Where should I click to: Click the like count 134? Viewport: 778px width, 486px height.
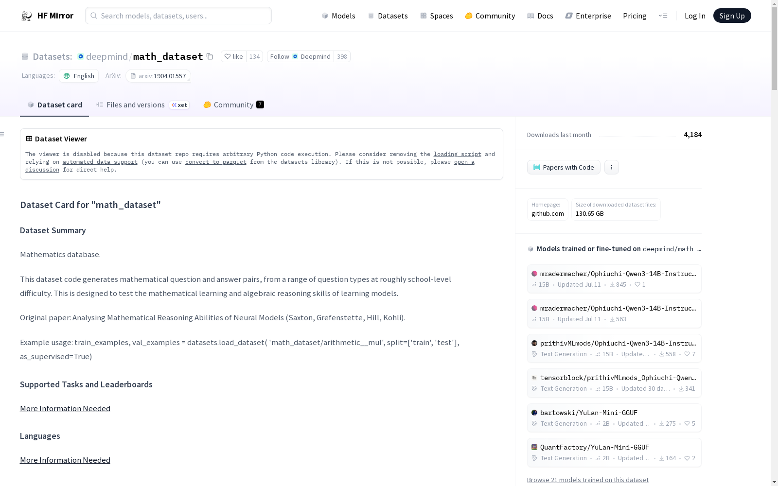click(254, 56)
